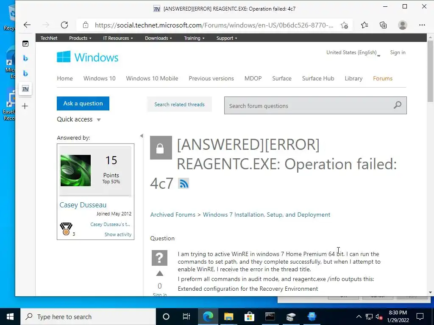Open the Forums section
This screenshot has width=434, height=325.
click(383, 78)
